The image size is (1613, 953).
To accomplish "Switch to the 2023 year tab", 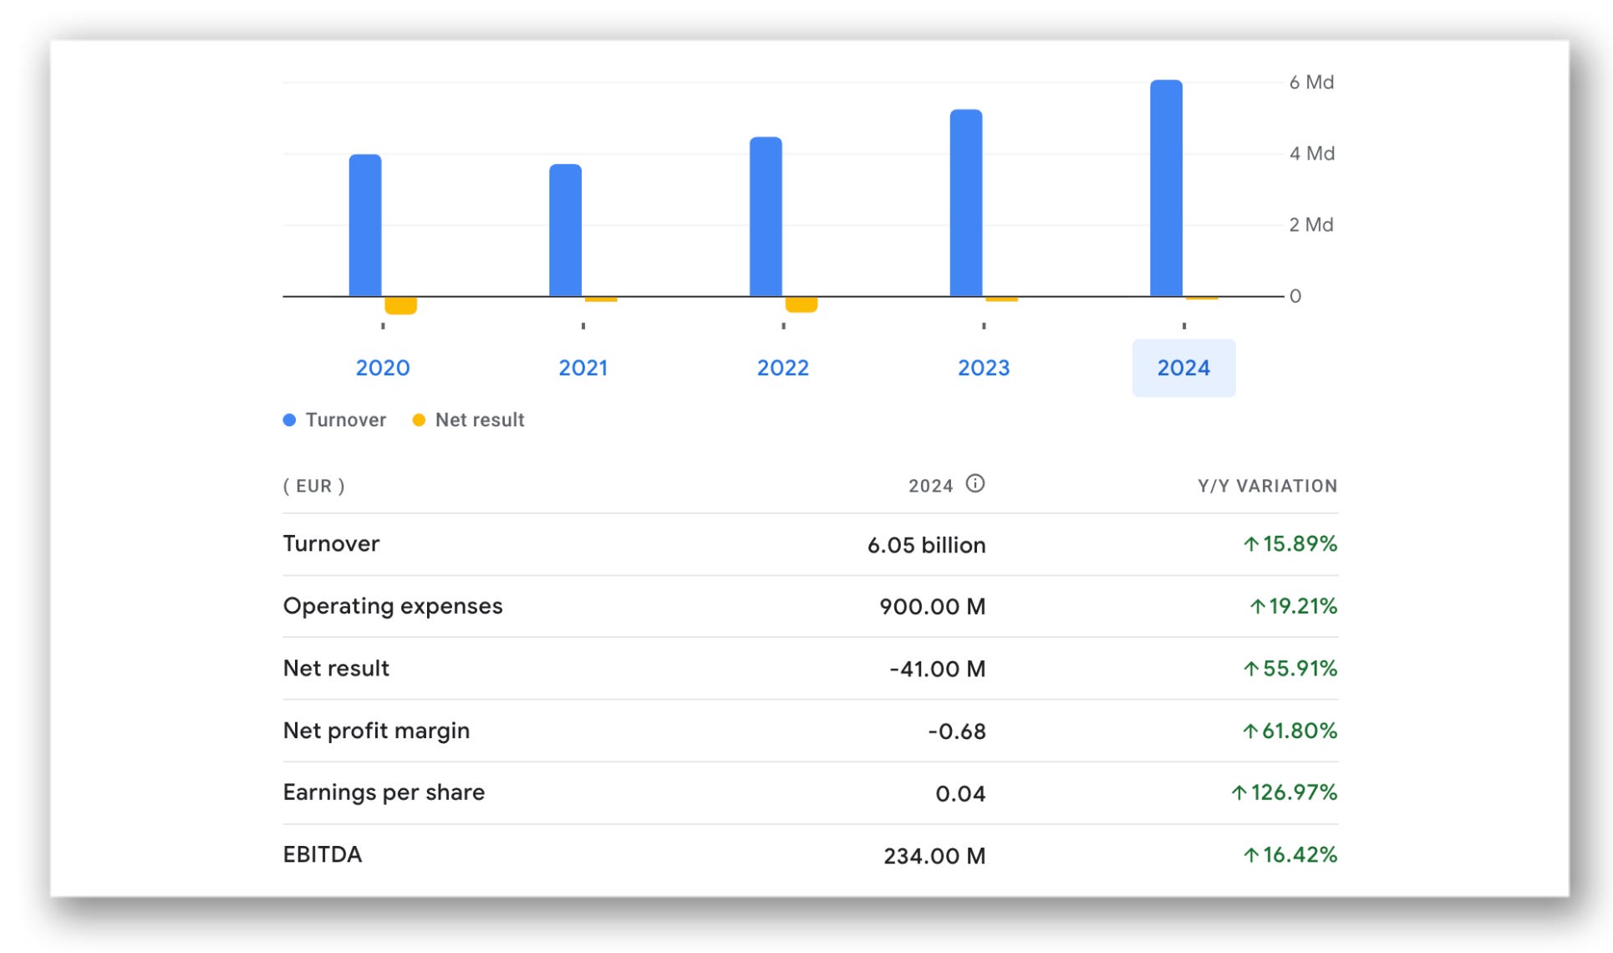I will (x=983, y=368).
